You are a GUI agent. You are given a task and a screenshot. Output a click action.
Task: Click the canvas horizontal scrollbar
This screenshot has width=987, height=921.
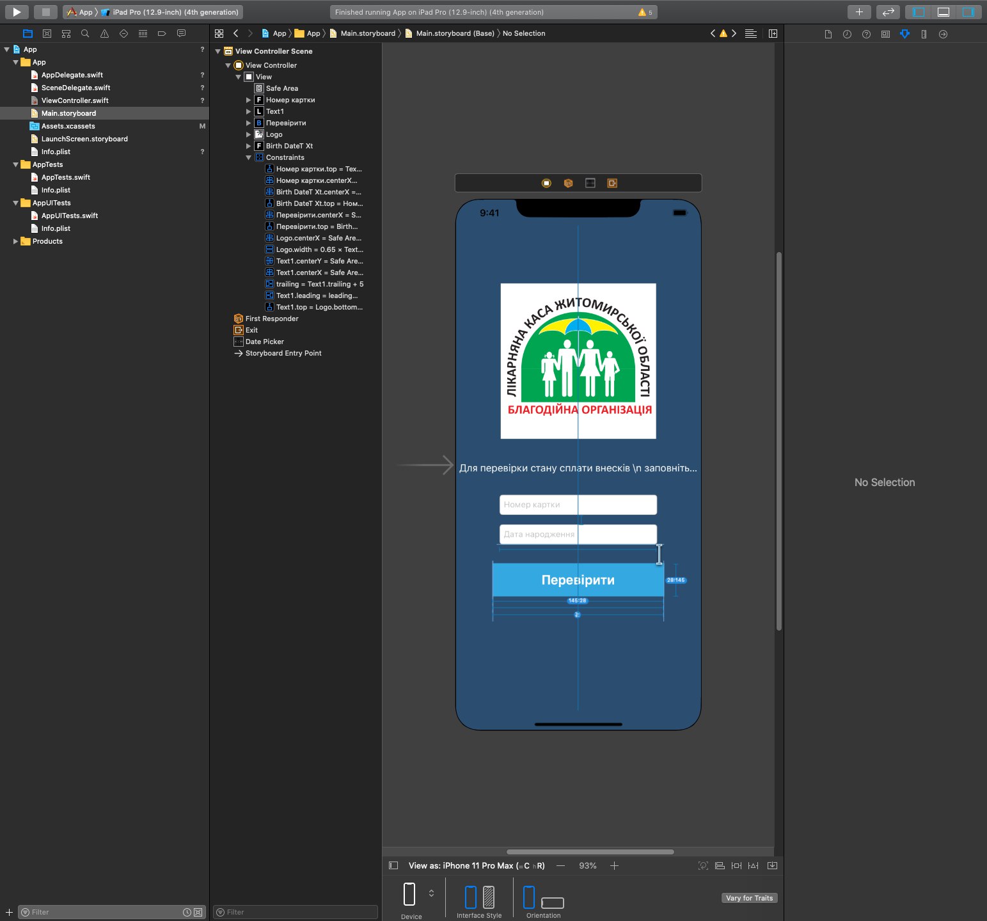click(590, 852)
